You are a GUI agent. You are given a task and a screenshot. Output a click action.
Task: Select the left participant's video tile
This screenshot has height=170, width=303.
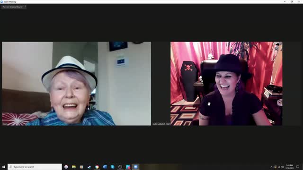point(77,84)
